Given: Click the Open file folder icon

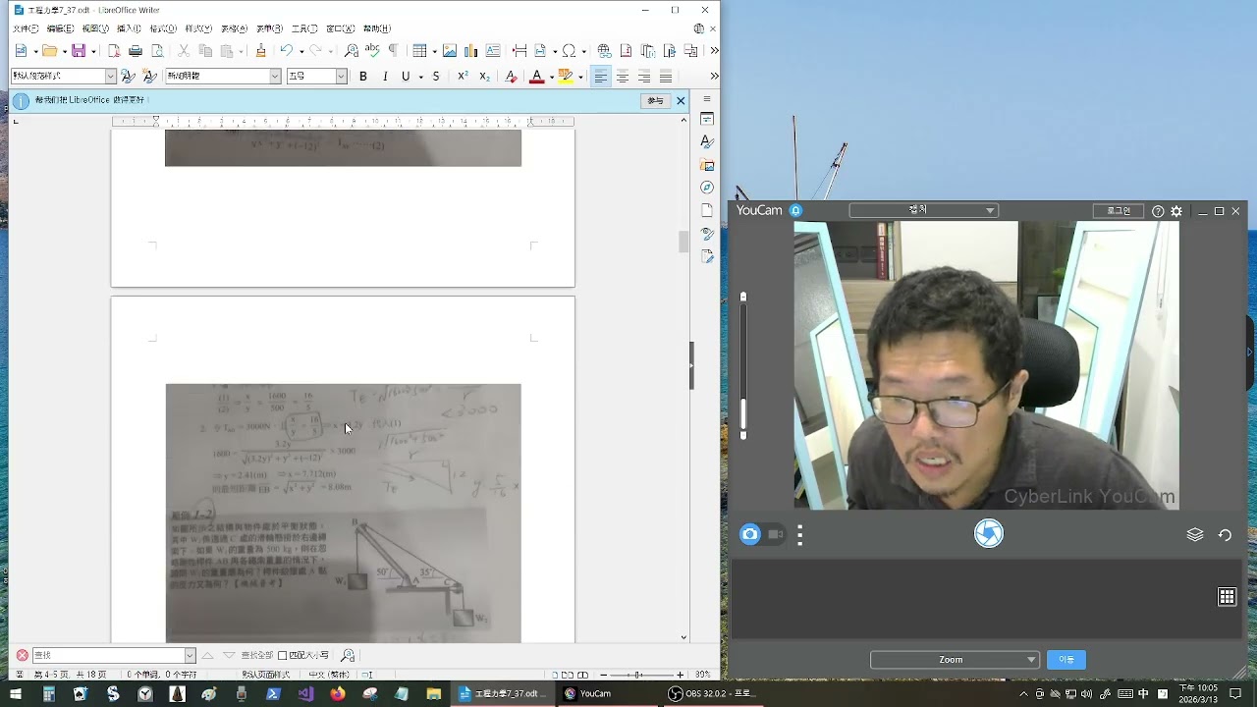Looking at the screenshot, I should (x=49, y=51).
